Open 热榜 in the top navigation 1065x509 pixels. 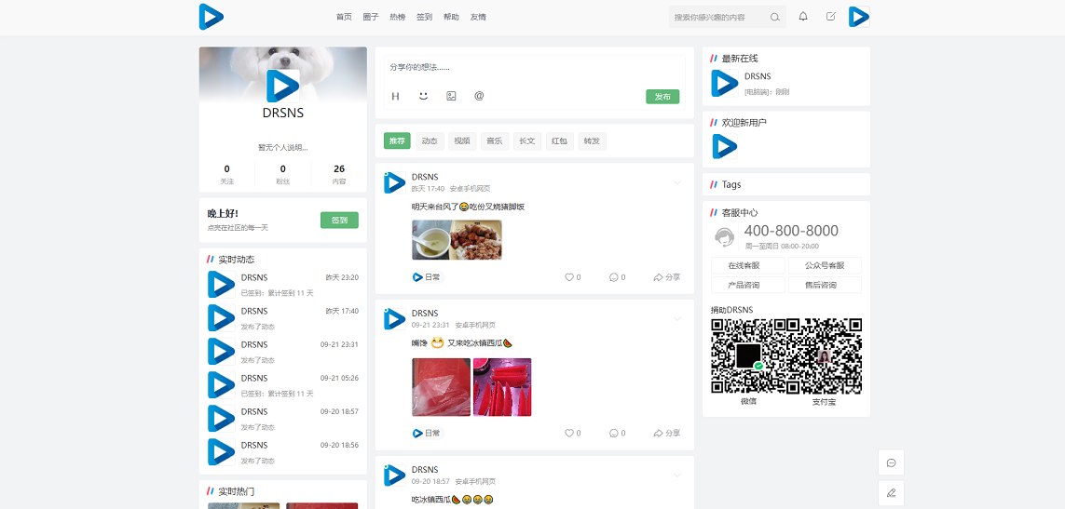[x=397, y=17]
